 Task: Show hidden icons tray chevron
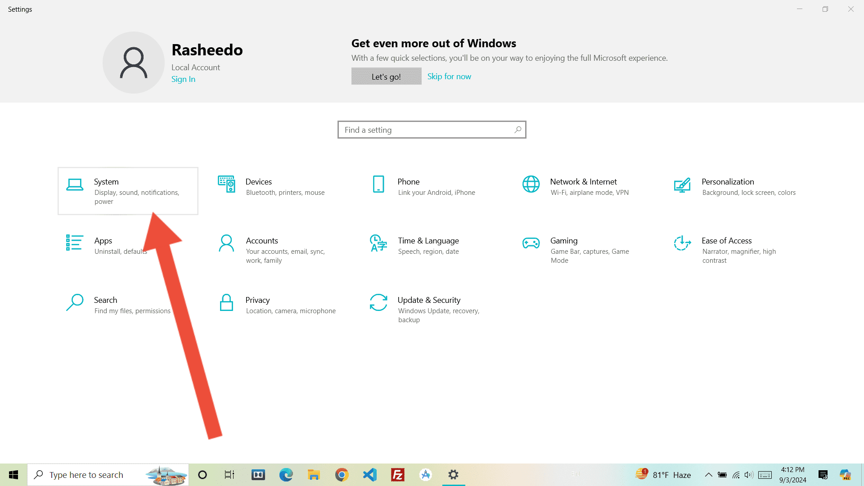tap(708, 475)
